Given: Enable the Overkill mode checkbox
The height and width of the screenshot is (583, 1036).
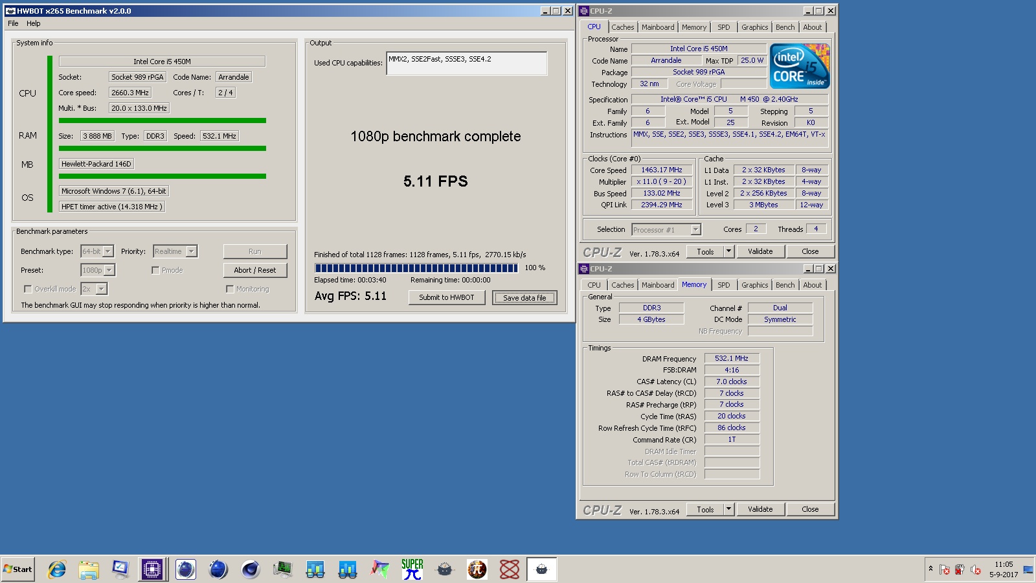Looking at the screenshot, I should 27,289.
